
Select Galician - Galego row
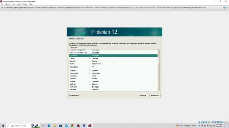coord(113,84)
